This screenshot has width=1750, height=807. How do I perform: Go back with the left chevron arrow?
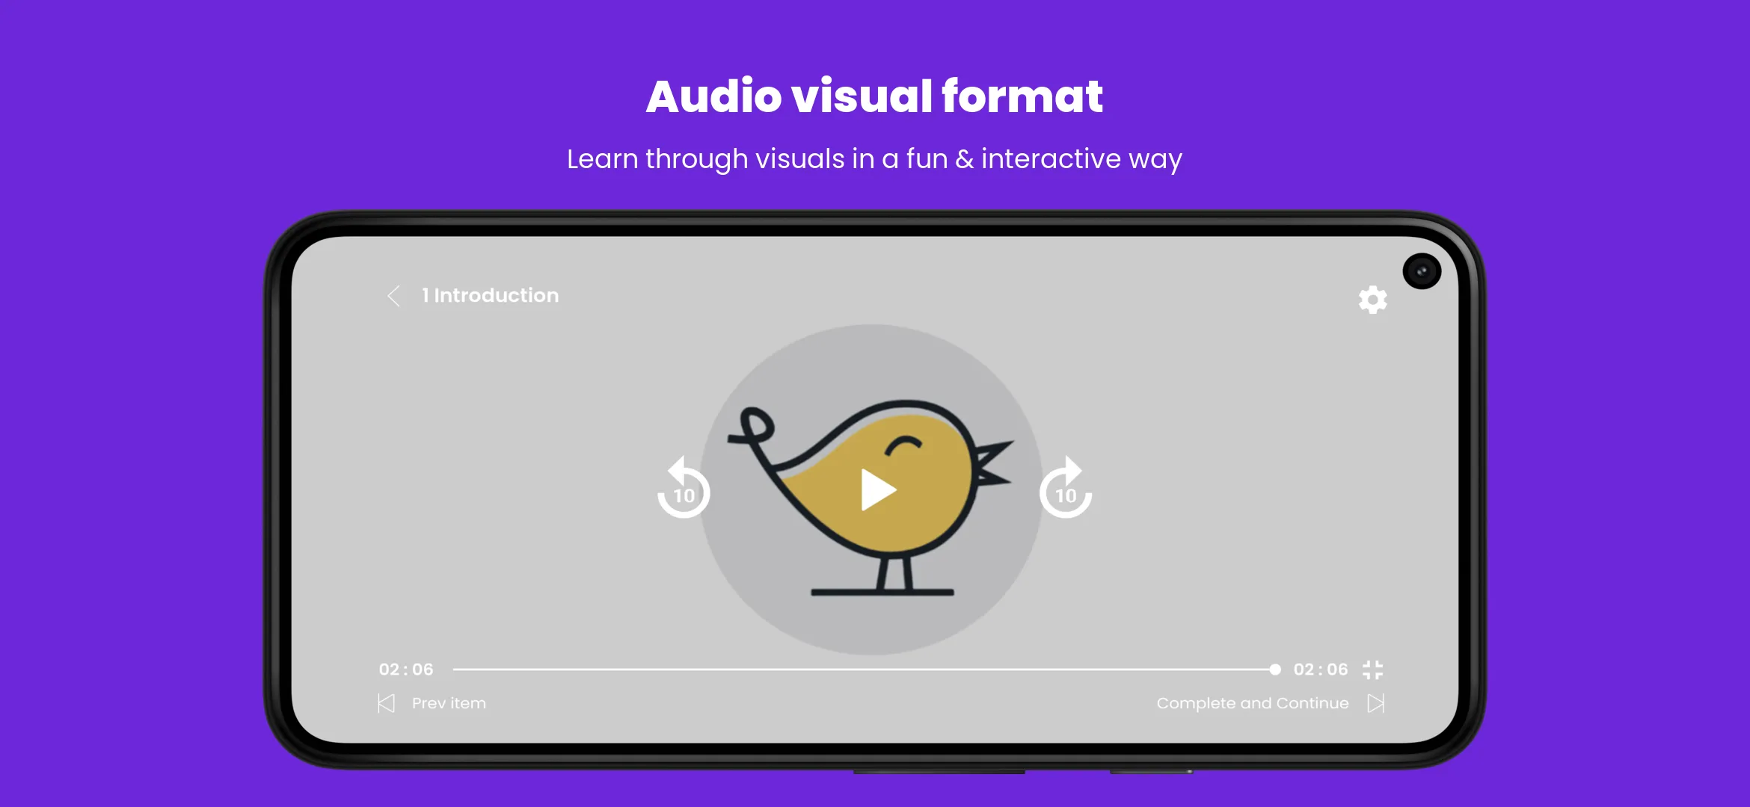(x=393, y=296)
